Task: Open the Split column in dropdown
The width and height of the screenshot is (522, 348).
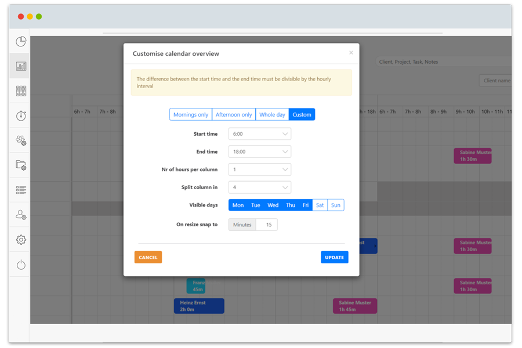Action: tap(259, 187)
